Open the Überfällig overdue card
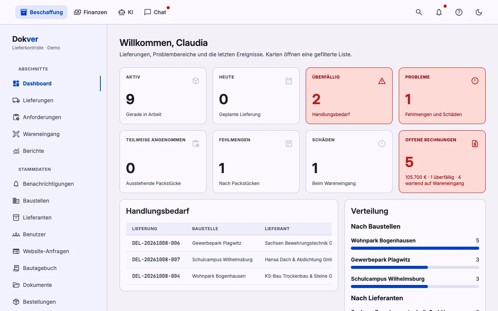 pos(349,96)
